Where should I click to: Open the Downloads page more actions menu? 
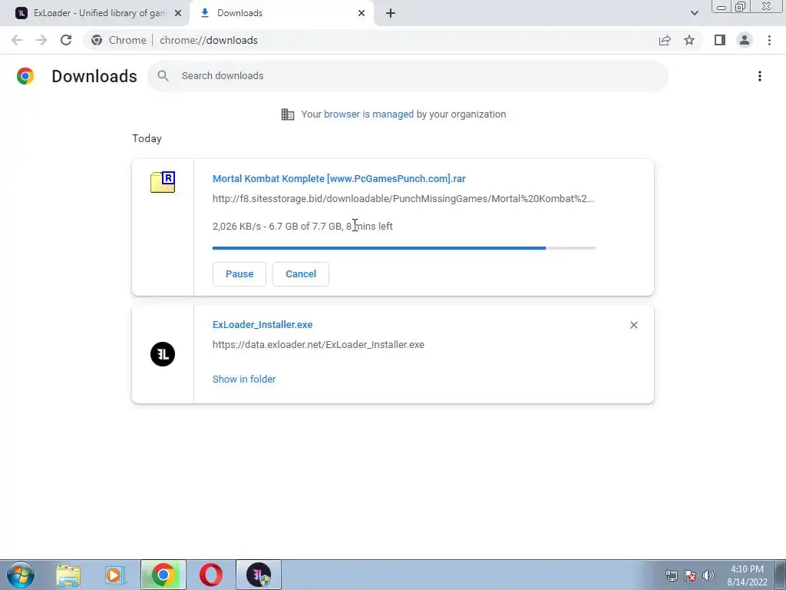(759, 76)
